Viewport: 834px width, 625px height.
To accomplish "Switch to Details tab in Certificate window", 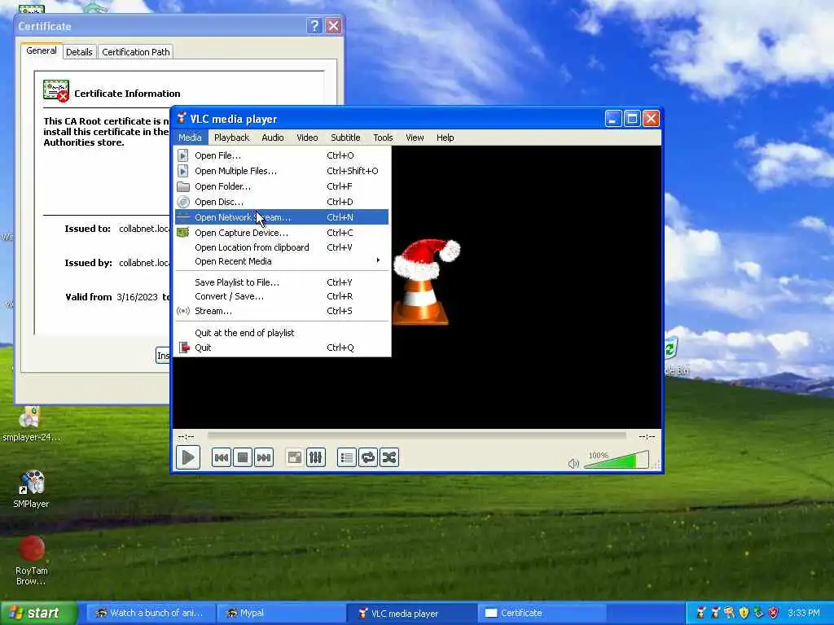I will point(79,52).
